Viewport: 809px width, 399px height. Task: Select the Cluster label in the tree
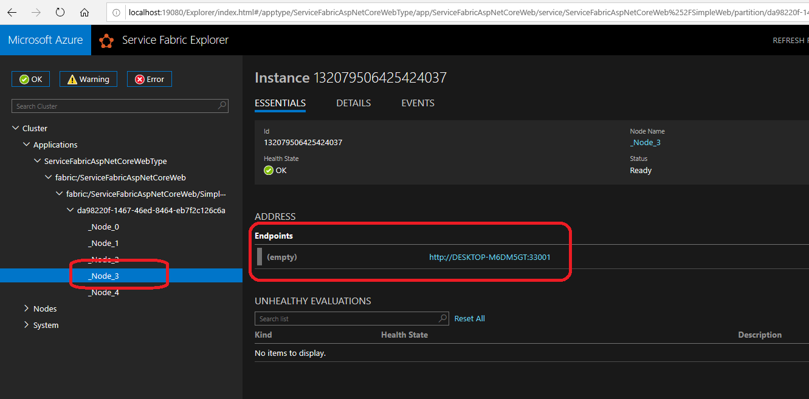coord(35,128)
